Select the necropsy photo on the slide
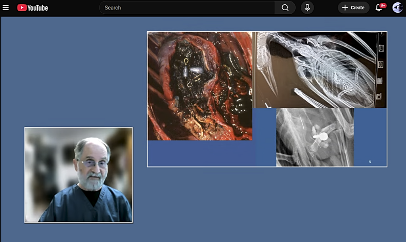Viewport: 406px width, 242px height. coord(200,86)
